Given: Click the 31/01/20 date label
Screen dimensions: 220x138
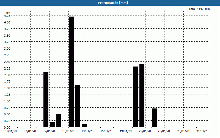Looking at the screenshot, I should pos(202,131).
